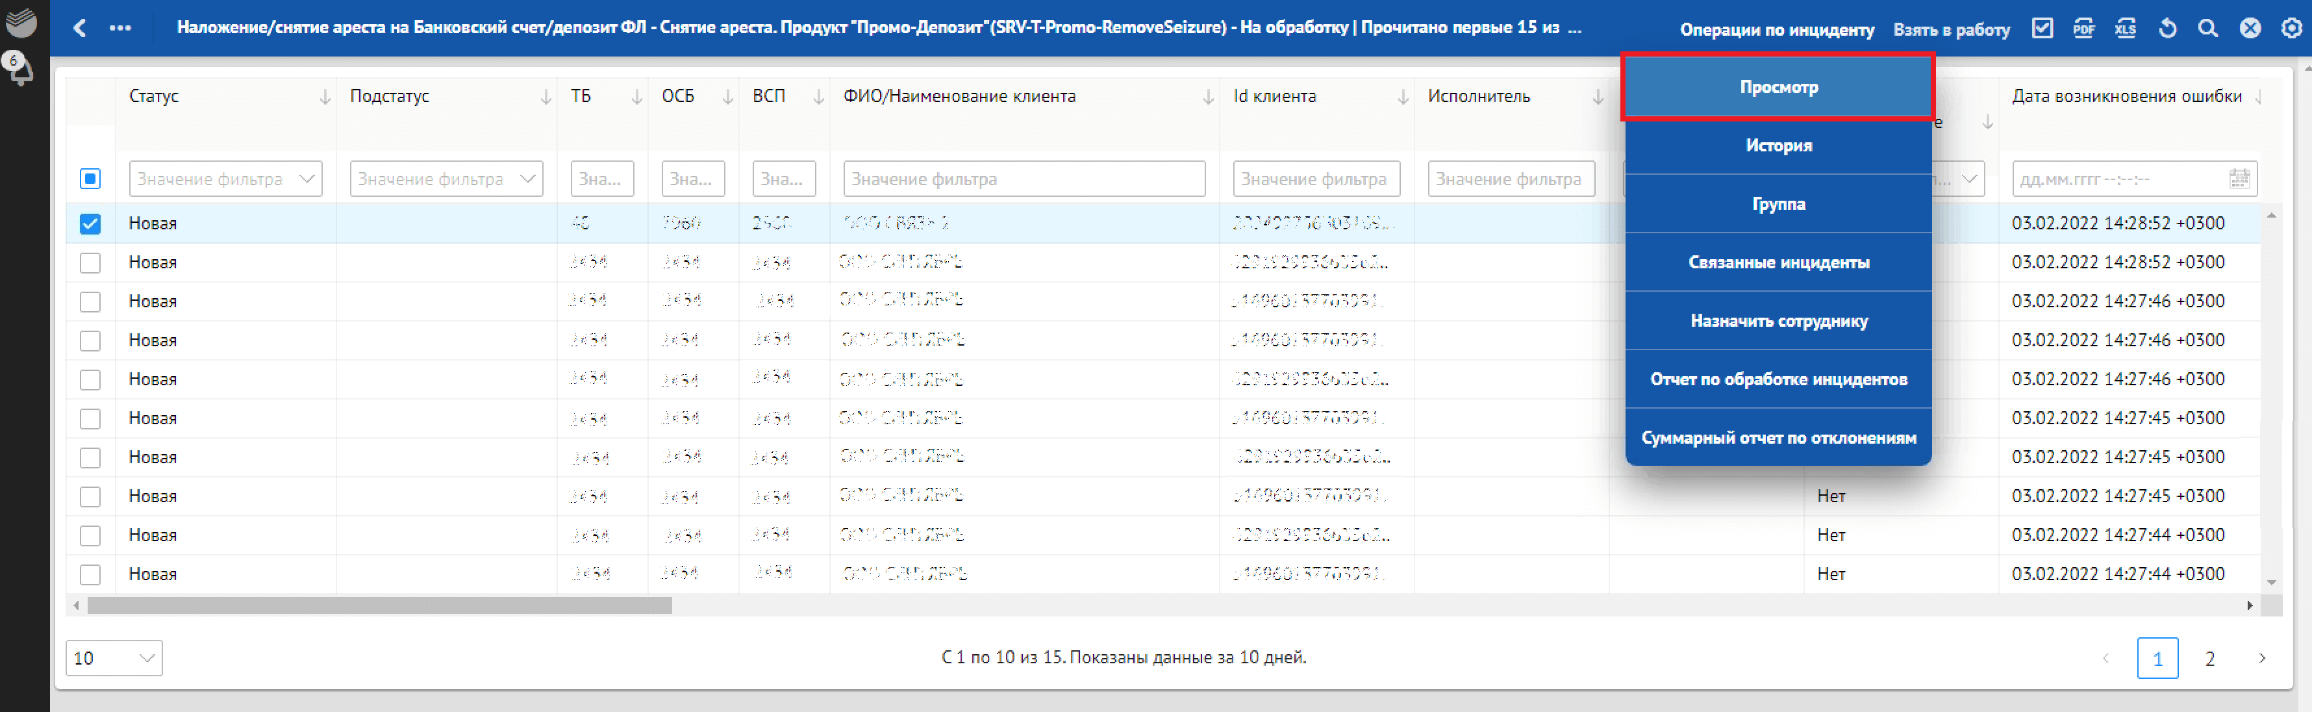Screen dimensions: 2312x712
Task: Uncheck the first selected row checkbox
Action: [90, 223]
